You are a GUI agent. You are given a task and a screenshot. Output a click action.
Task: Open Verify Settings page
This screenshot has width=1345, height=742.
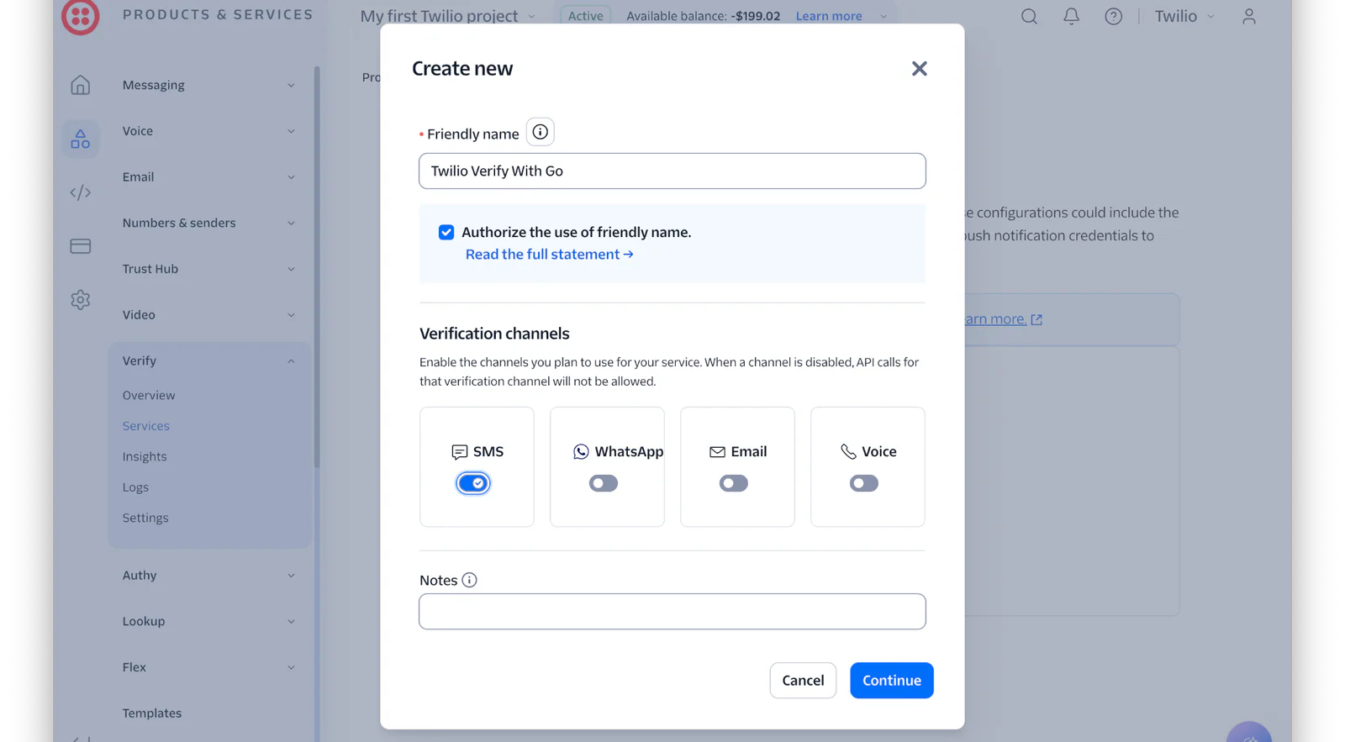145,518
